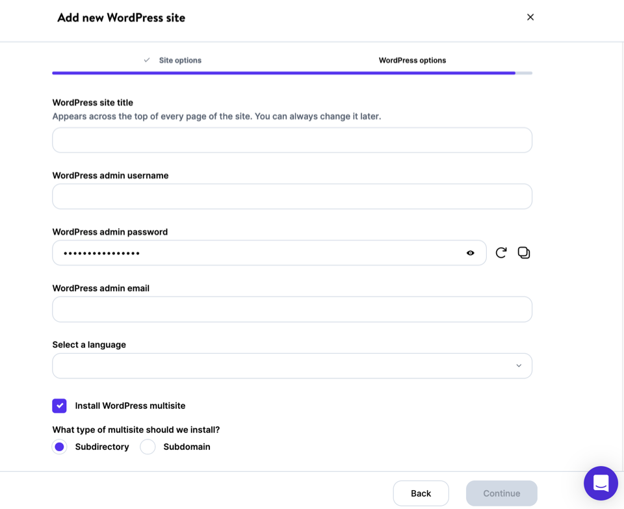Expand language list via chevron arrow
The image size is (624, 509).
(519, 366)
